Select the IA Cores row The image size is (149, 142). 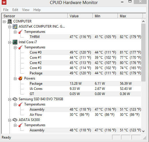coord(85,89)
